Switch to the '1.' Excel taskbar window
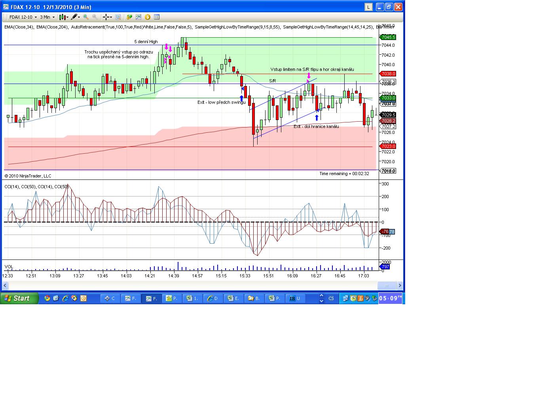 pyautogui.click(x=193, y=298)
